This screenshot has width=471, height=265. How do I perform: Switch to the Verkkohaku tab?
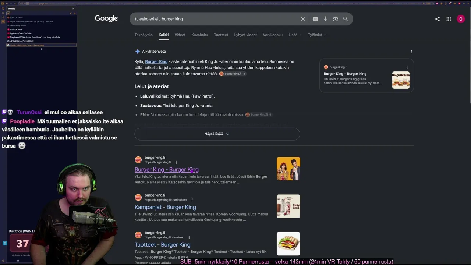coord(273,35)
